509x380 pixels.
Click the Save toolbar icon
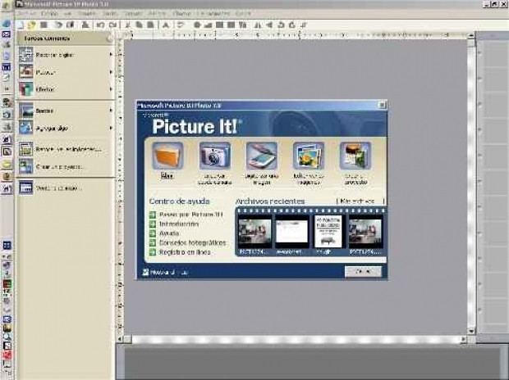coord(44,25)
